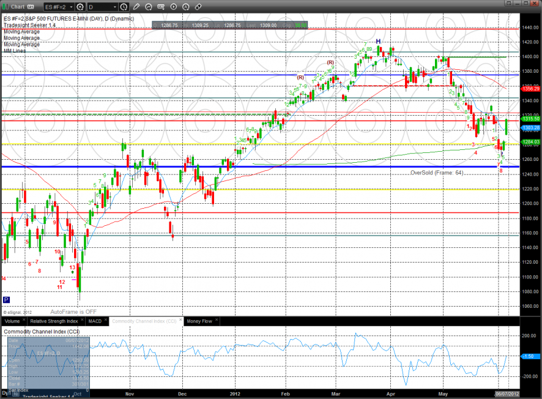Click the pop-out window button
The width and height of the screenshot is (542, 399).
(x=508, y=3)
